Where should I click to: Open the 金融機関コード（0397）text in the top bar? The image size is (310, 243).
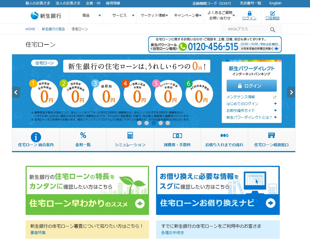click(212, 3)
